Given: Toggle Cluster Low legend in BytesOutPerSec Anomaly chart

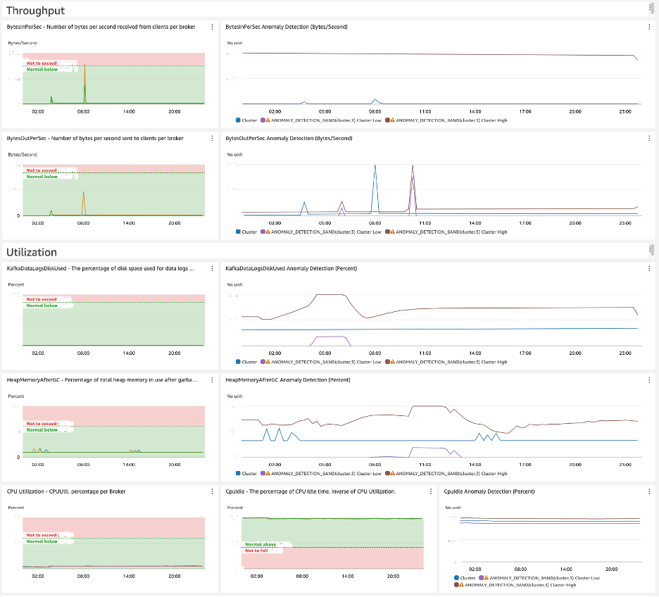Looking at the screenshot, I should point(321,232).
